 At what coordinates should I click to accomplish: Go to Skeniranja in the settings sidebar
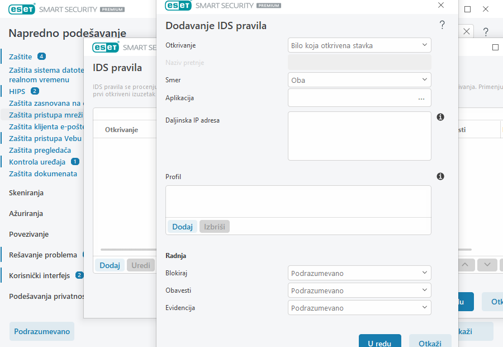(26, 193)
